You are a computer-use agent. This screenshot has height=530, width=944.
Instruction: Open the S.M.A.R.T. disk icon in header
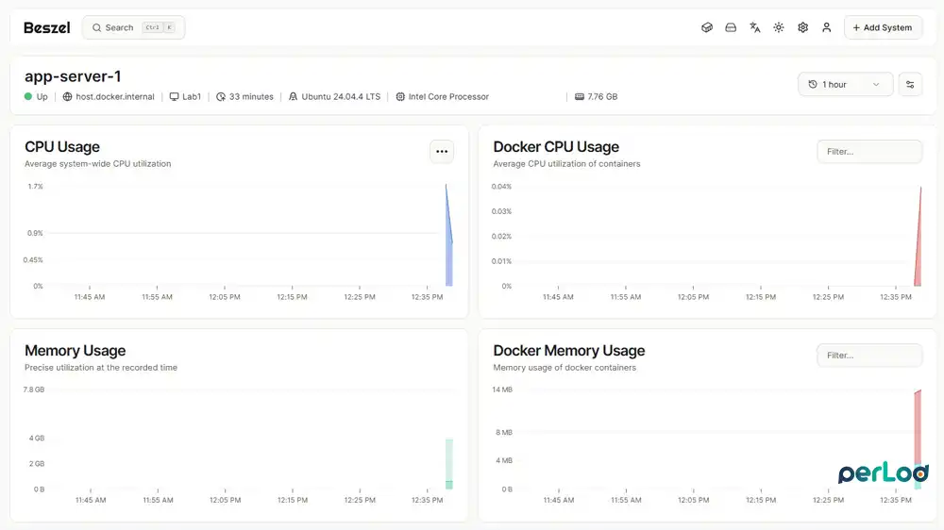coord(731,27)
